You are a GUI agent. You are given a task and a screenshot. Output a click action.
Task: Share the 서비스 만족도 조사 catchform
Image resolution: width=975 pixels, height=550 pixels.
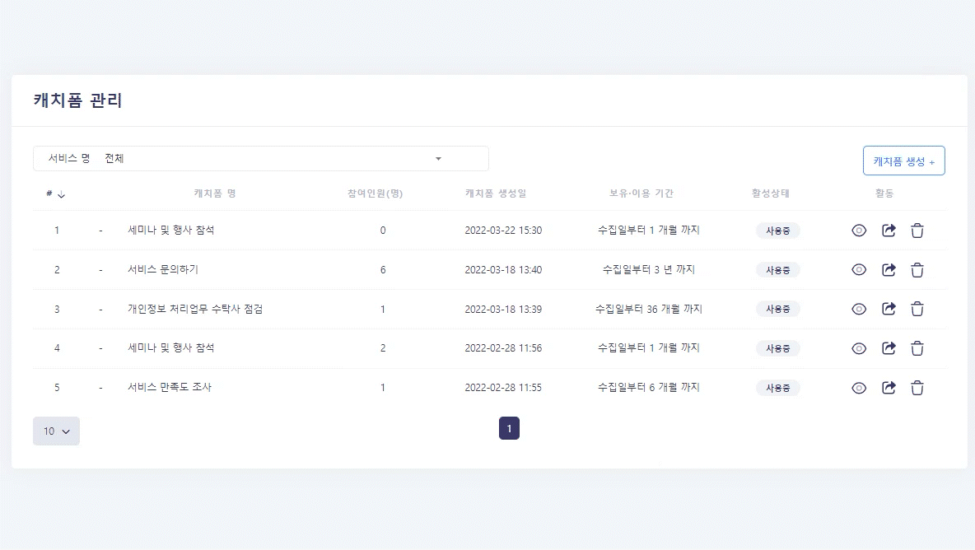click(x=889, y=388)
